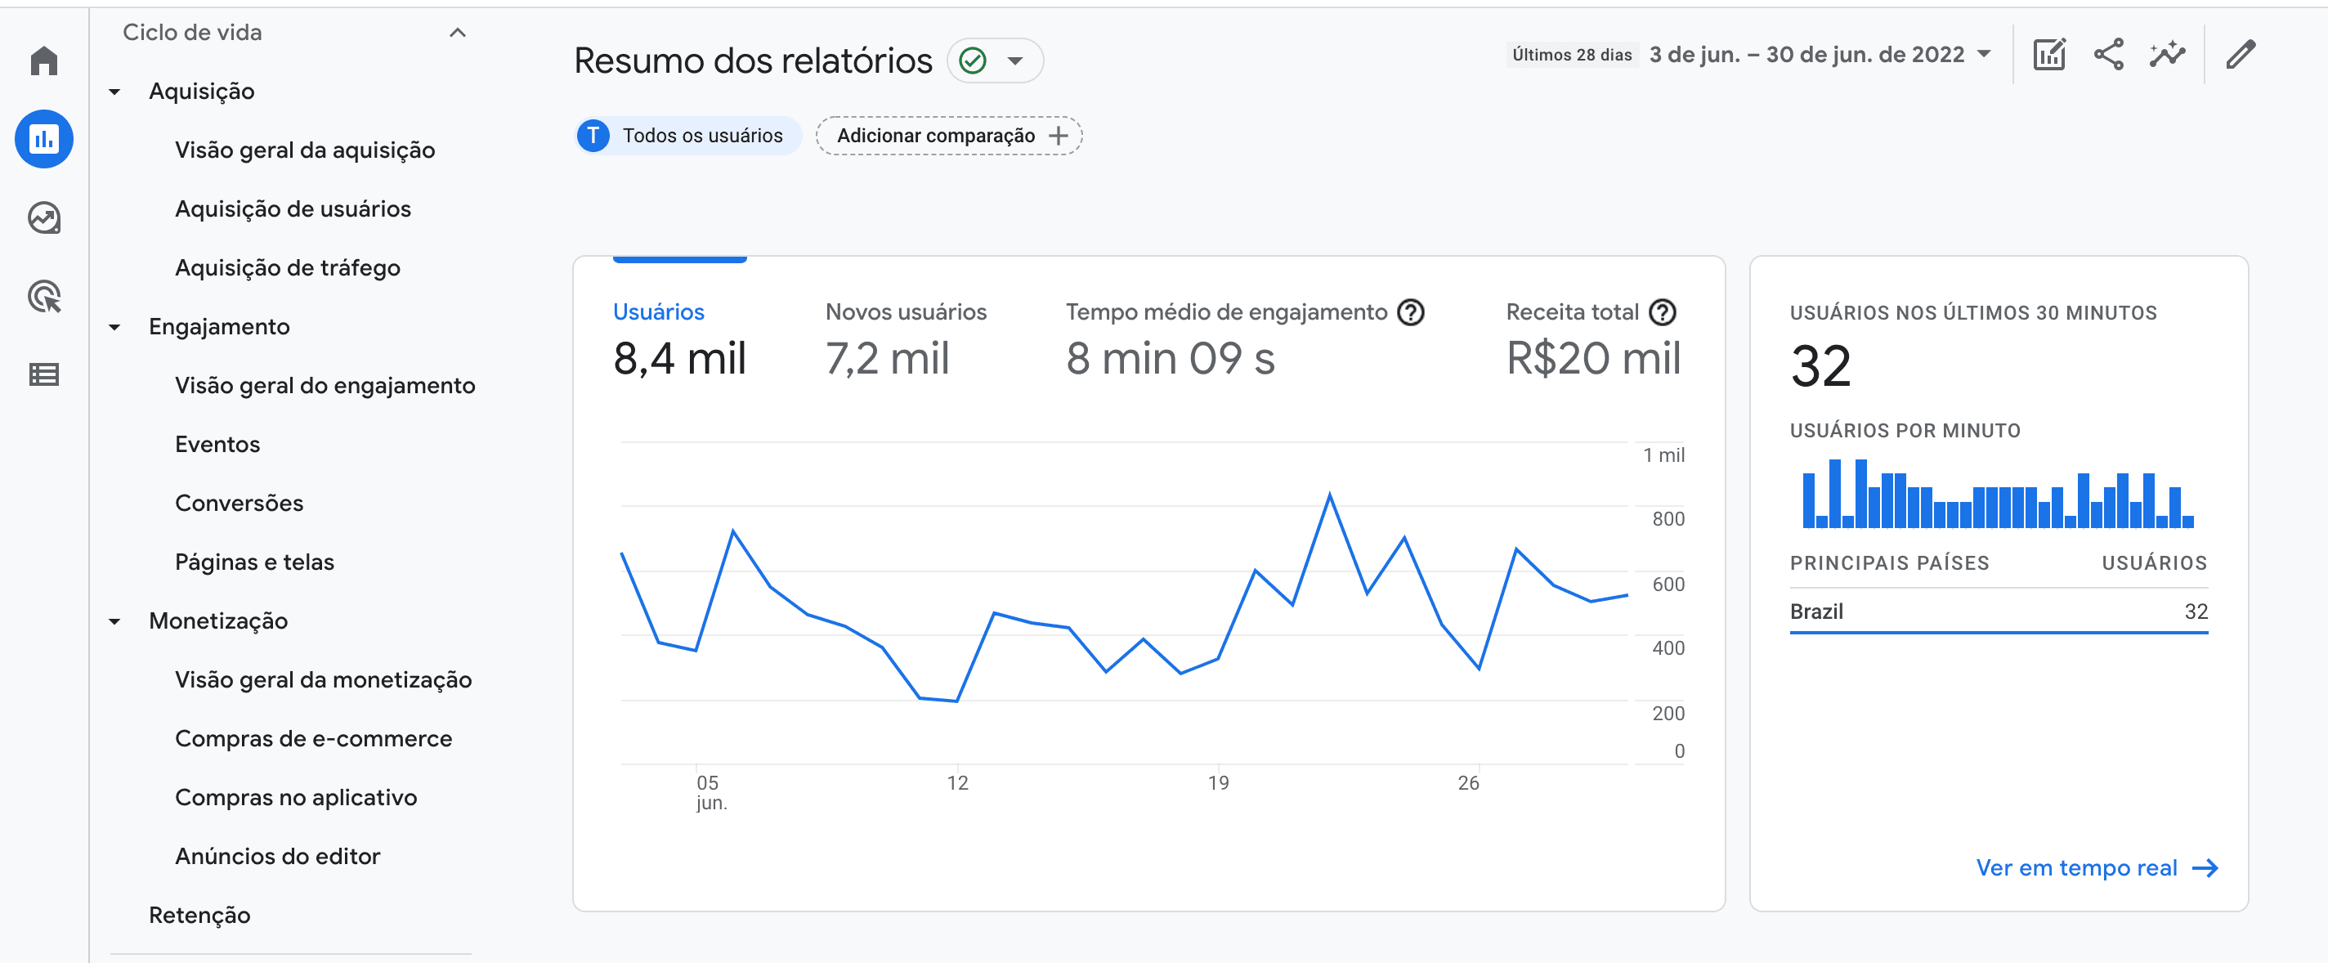Open the Explore section icon
Viewport: 2328px width, 963px height.
[43, 217]
